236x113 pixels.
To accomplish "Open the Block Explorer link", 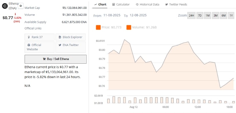I will pos(71,37).
